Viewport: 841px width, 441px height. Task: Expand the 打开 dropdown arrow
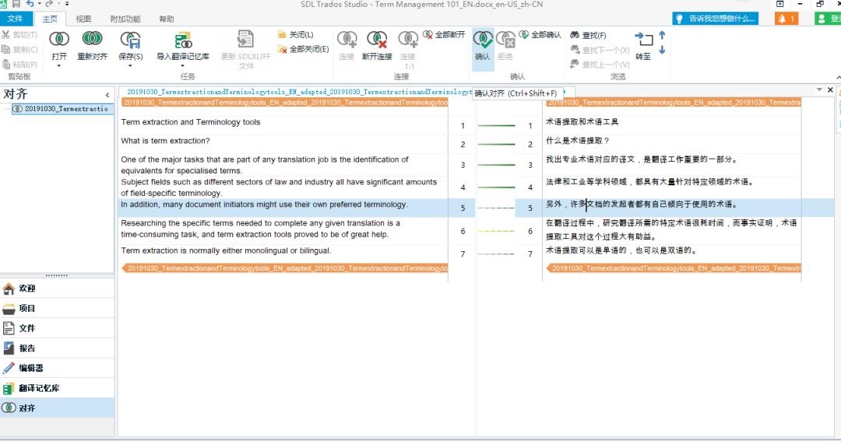59,66
